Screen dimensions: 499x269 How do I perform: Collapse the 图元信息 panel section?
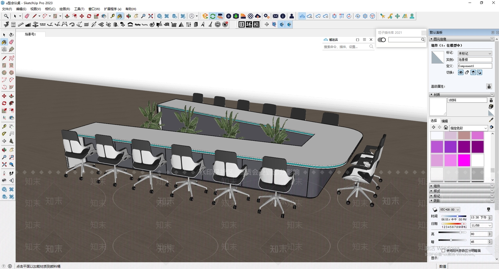coord(462,39)
